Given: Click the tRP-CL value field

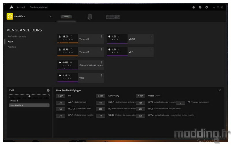Looking at the screenshot, I should pyautogui.click(x=61, y=116).
